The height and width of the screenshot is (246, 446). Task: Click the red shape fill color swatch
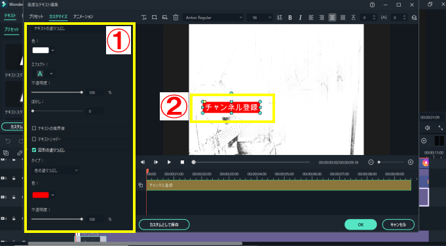click(x=41, y=195)
